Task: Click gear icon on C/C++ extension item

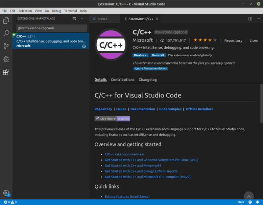Action: (x=84, y=46)
